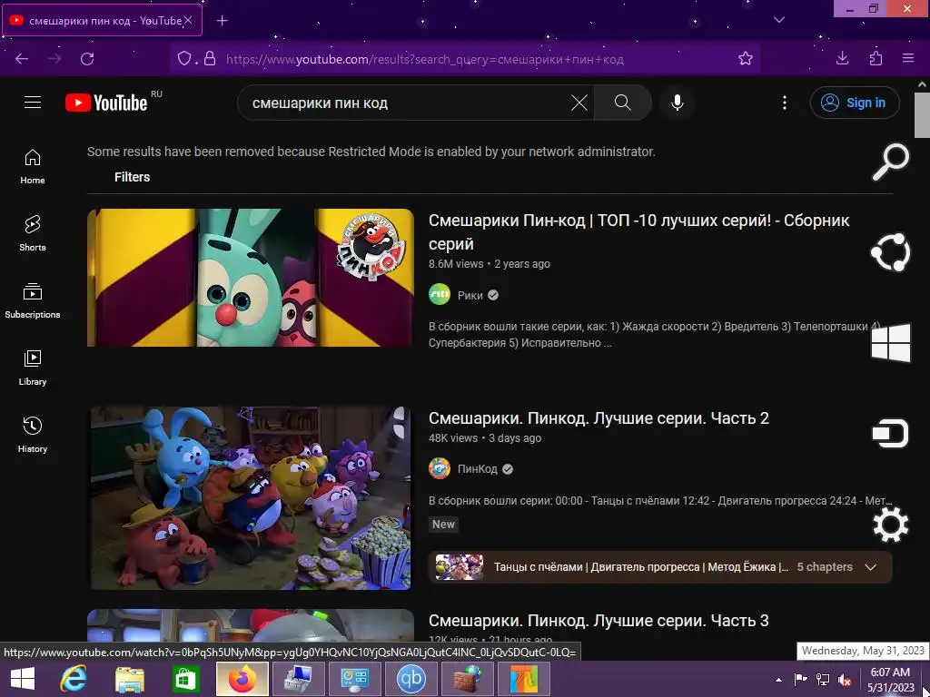The height and width of the screenshot is (697, 930).
Task: Show hidden tray icons arrow
Action: (x=778, y=680)
